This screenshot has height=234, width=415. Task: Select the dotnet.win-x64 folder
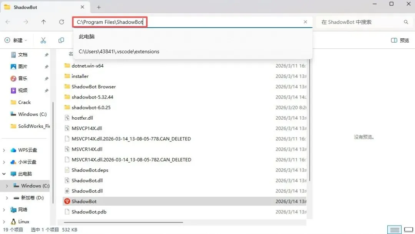184,66
